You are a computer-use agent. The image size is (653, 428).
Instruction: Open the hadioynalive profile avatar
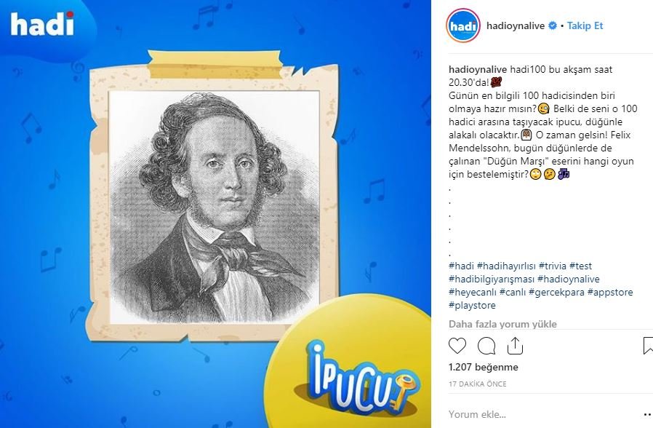pos(462,25)
